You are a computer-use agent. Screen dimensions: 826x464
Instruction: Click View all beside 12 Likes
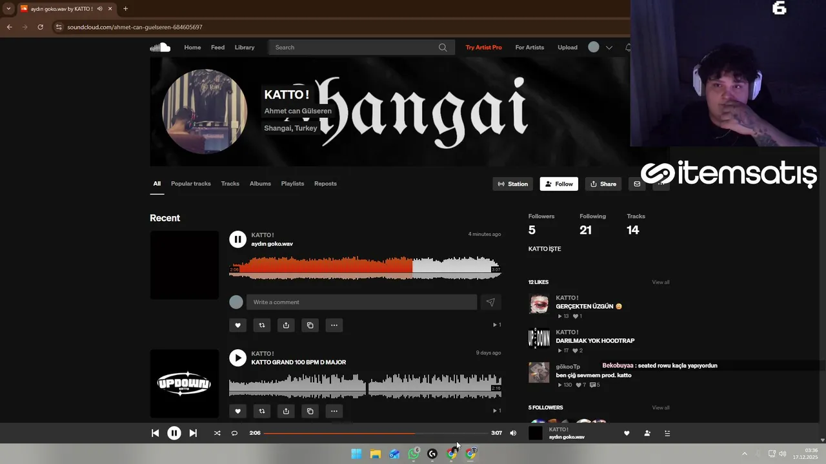(x=660, y=282)
